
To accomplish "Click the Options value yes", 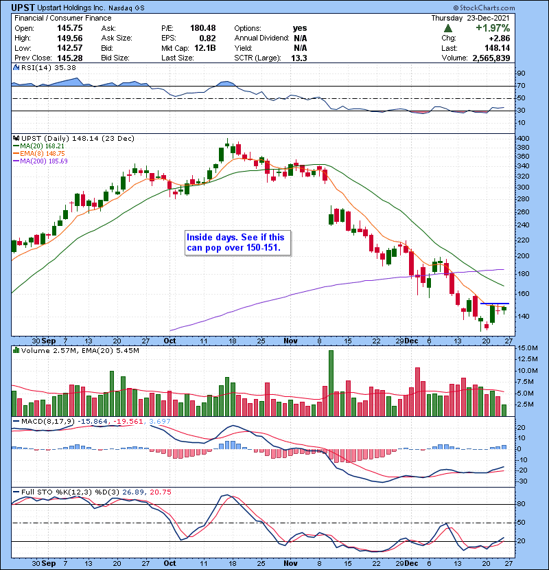I will pyautogui.click(x=300, y=28).
